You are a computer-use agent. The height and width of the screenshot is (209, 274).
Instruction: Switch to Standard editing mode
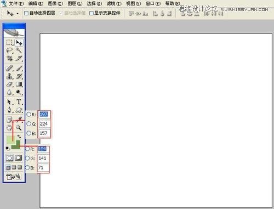pos(9,158)
